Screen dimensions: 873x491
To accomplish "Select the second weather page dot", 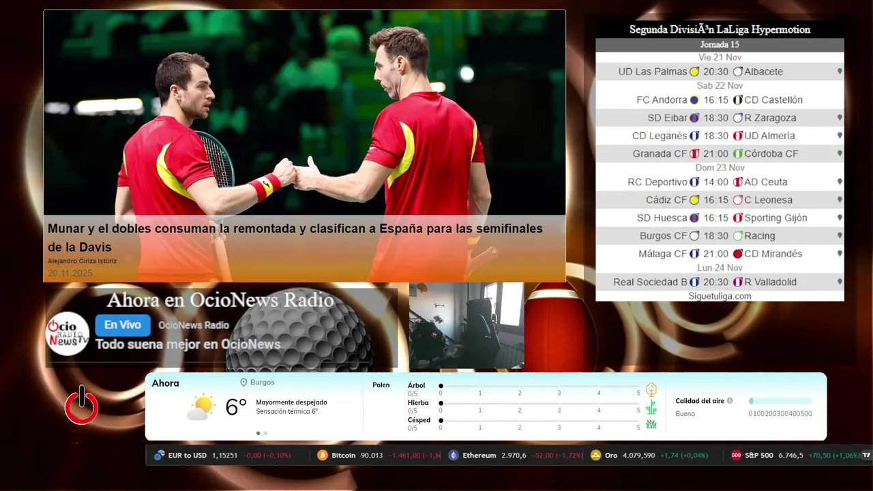I will tap(265, 433).
